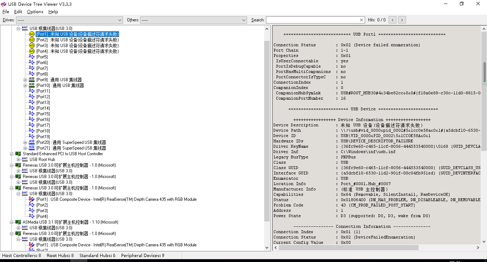Screen dimensions: 487x262
Task: Go to the next search hit
Action: point(402,20)
